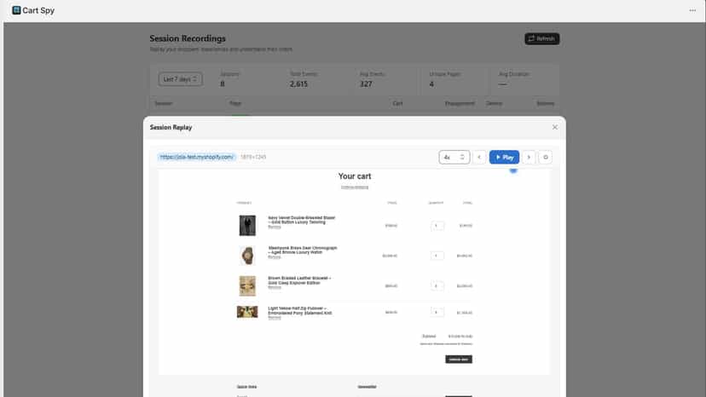Click the Session column header
Screen dimensions: 706x397
pyautogui.click(x=164, y=104)
